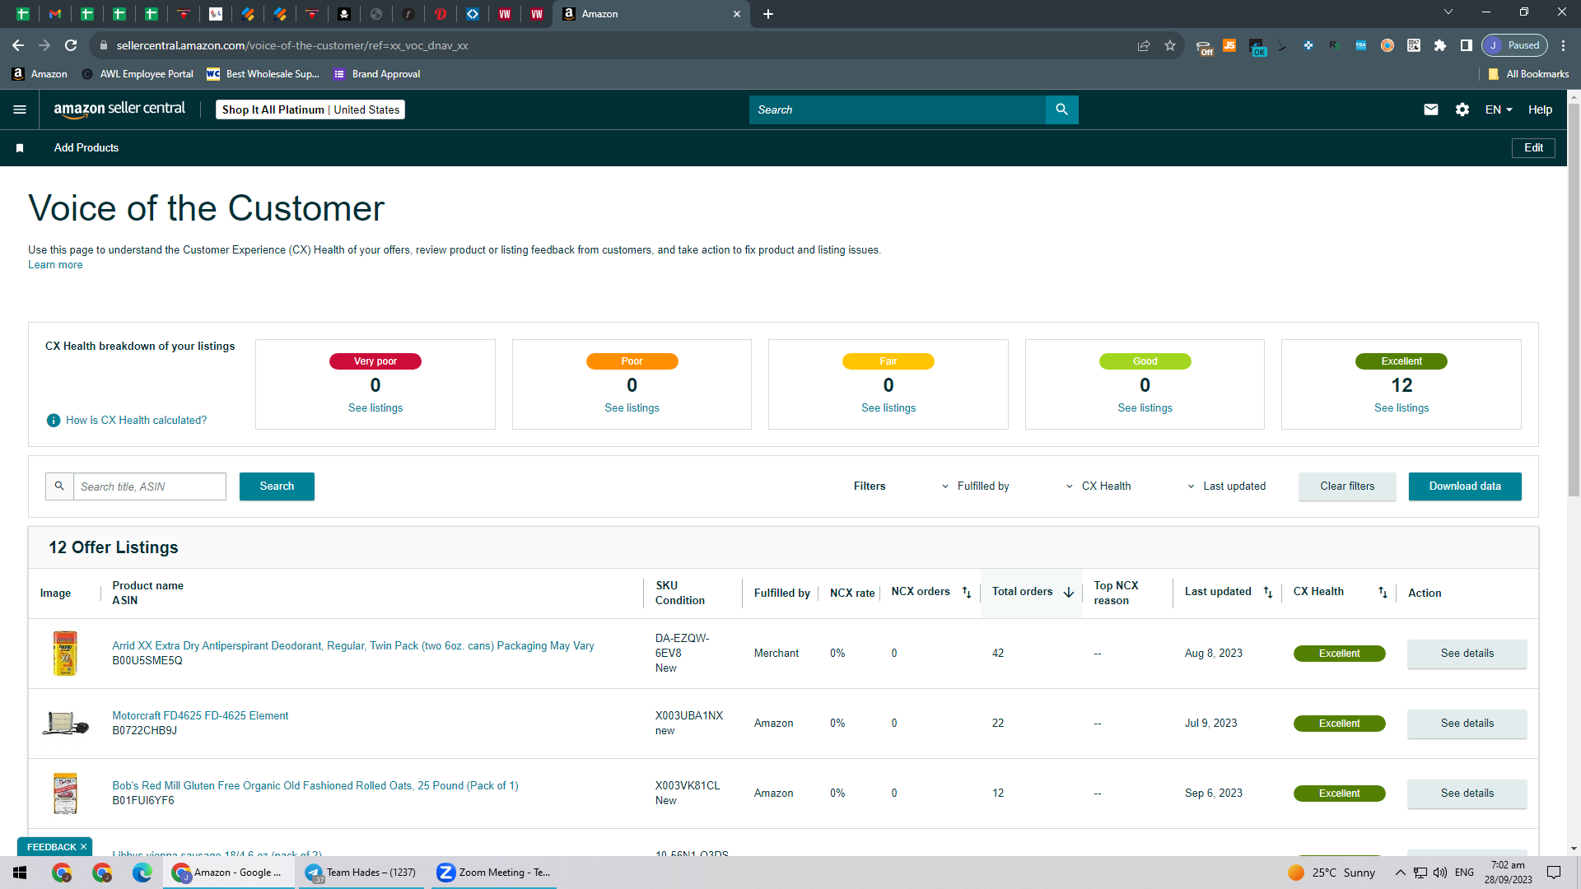Click the Search title, ASIN input field

pyautogui.click(x=149, y=486)
